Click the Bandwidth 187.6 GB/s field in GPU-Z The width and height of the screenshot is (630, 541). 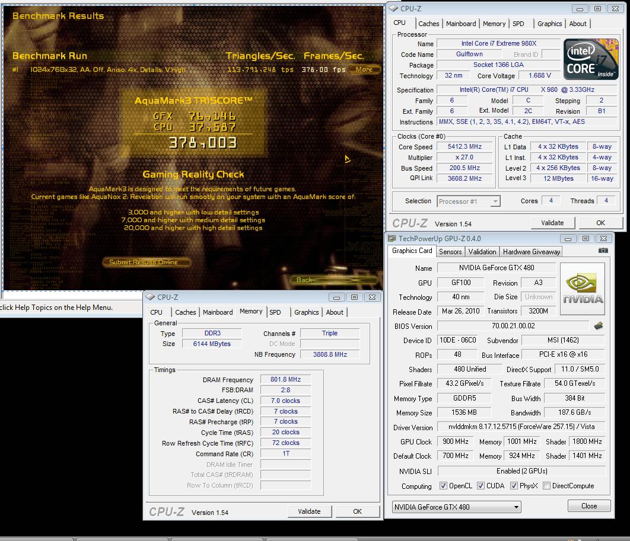(x=574, y=412)
